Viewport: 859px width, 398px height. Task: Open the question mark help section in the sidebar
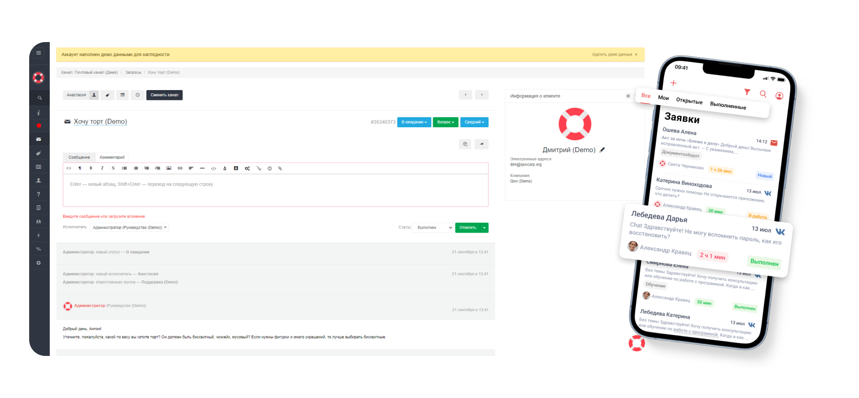click(38, 194)
